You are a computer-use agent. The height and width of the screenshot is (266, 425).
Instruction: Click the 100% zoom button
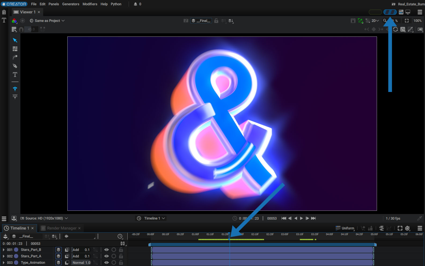(417, 21)
